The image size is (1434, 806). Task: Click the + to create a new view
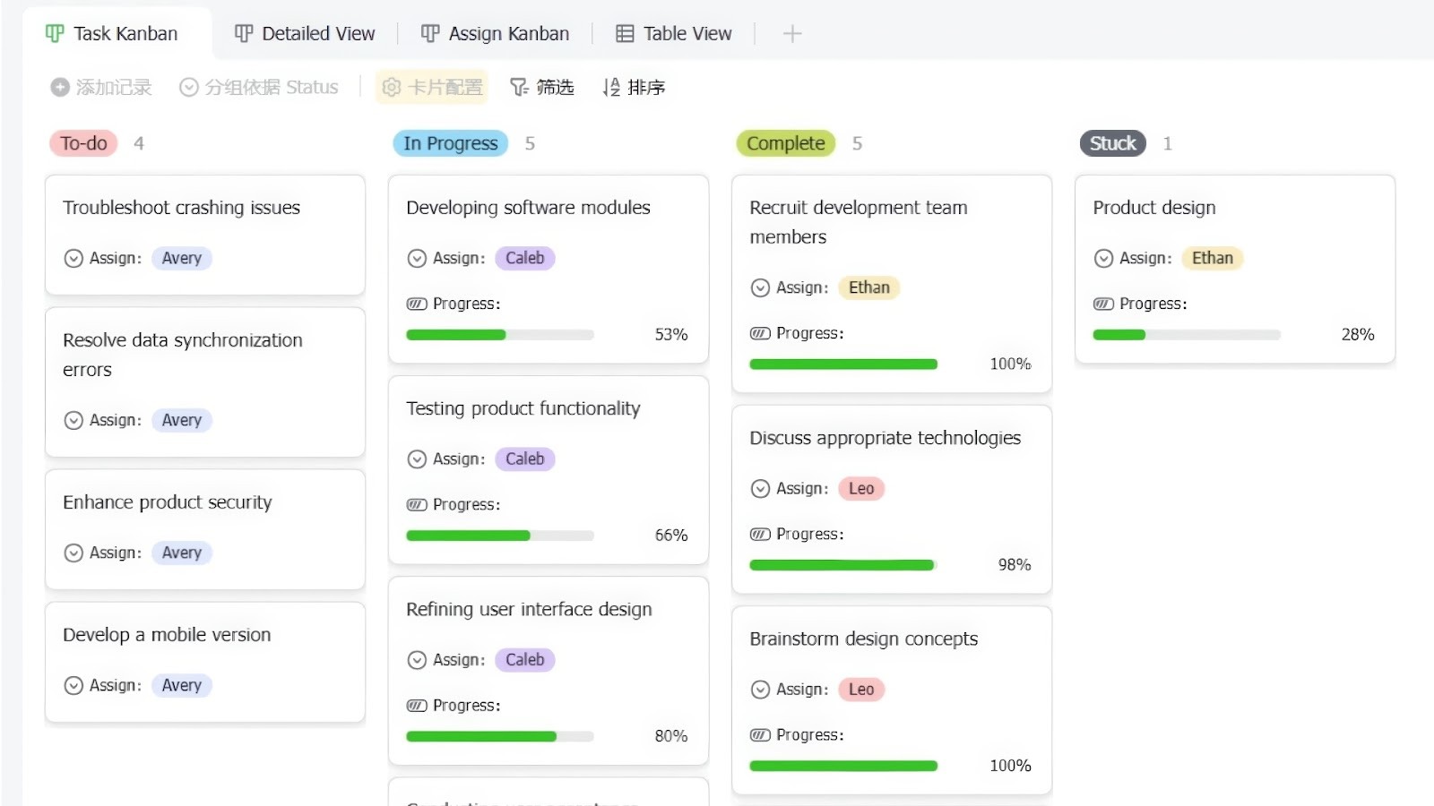[x=791, y=33]
